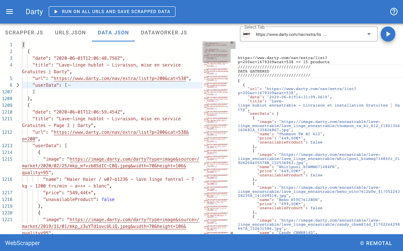Open the hamburger navigation menu
Viewport: 403px width, 251px height.
[9, 12]
